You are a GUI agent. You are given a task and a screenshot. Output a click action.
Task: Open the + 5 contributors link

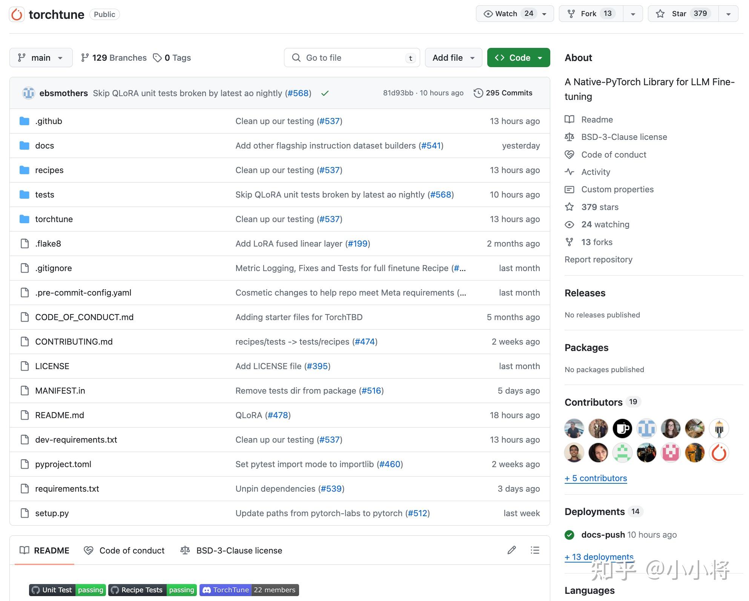596,478
